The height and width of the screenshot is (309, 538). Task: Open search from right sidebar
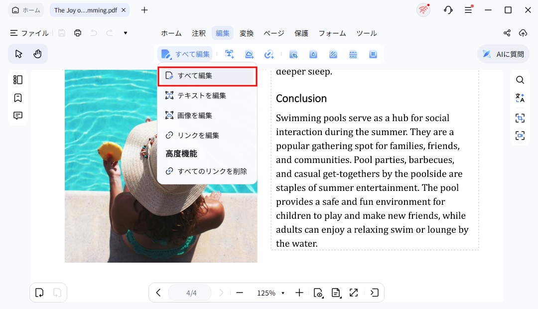click(520, 80)
